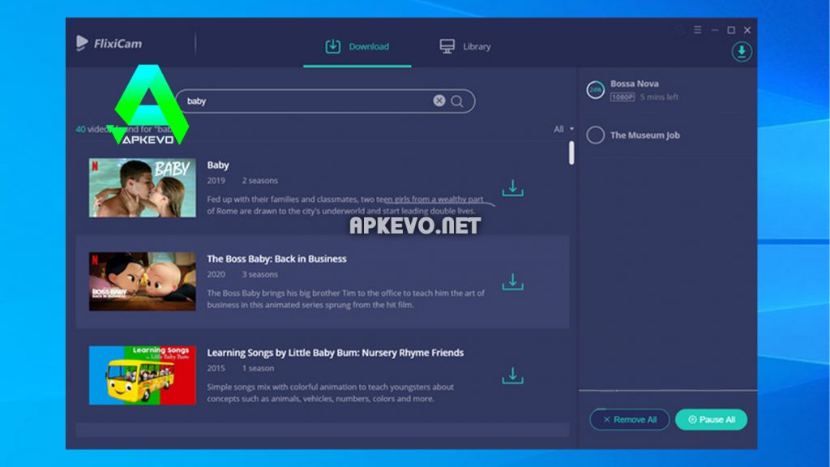Click "The Boss Baby: Back in Business" title
Image resolution: width=830 pixels, height=467 pixels.
[x=277, y=259]
